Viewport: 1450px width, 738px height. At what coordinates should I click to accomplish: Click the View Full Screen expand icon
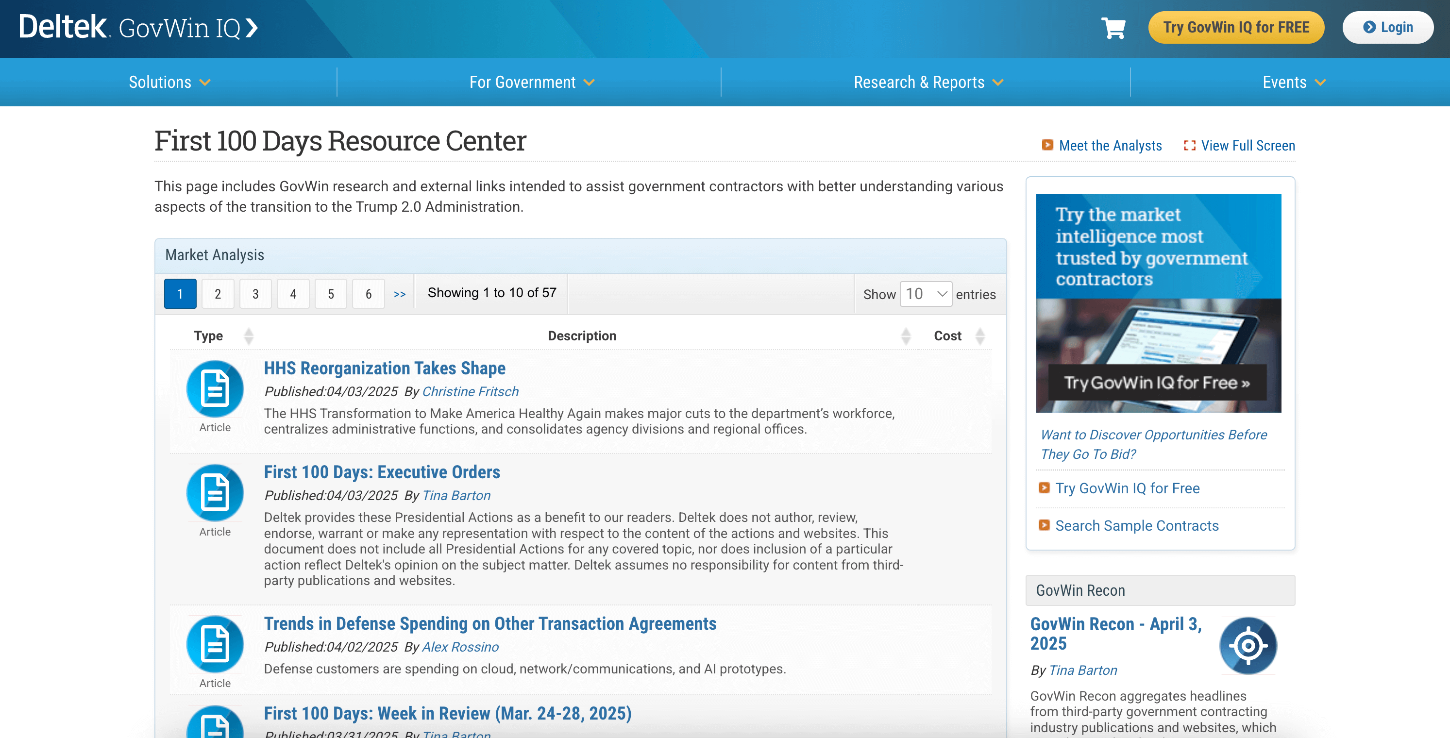pyautogui.click(x=1189, y=146)
